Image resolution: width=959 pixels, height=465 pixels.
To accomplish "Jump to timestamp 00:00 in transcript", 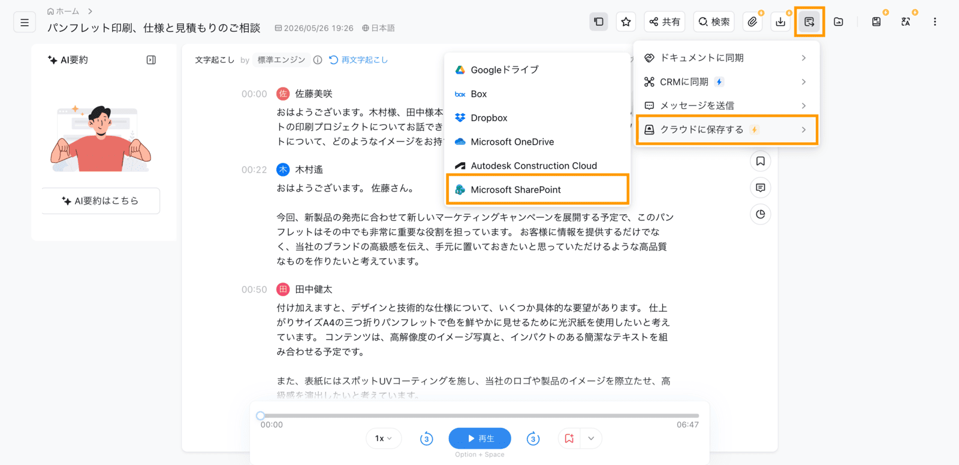I will (x=254, y=93).
